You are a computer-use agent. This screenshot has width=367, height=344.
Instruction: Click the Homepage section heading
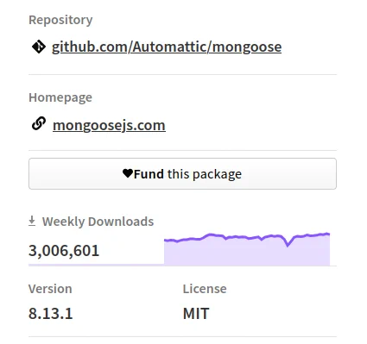pos(60,97)
